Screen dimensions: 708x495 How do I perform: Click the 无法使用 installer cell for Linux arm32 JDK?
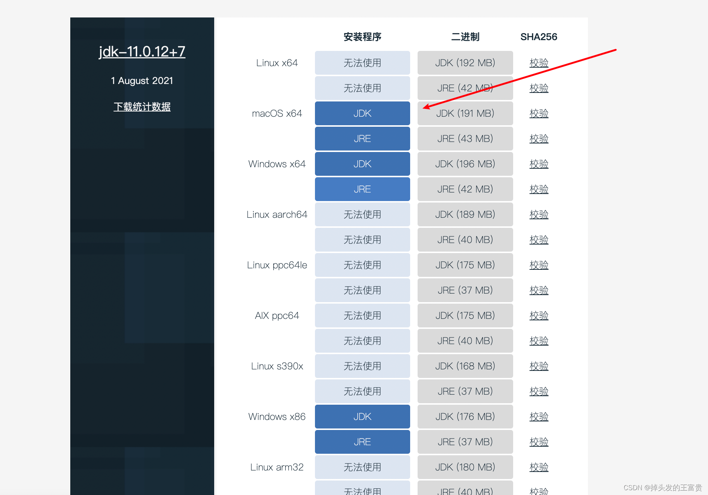pyautogui.click(x=362, y=467)
